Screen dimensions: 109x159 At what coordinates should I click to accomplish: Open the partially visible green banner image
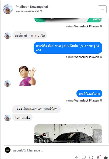coord(68,20)
